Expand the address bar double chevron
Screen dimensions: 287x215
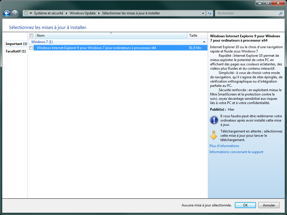click(x=31, y=13)
